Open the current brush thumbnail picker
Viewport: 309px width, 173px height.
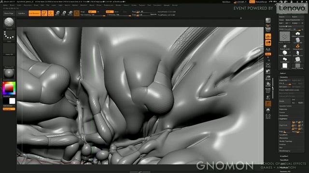[9, 23]
